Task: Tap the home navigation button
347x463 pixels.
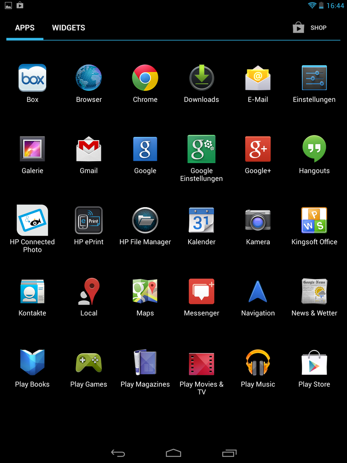Action: pos(173,453)
